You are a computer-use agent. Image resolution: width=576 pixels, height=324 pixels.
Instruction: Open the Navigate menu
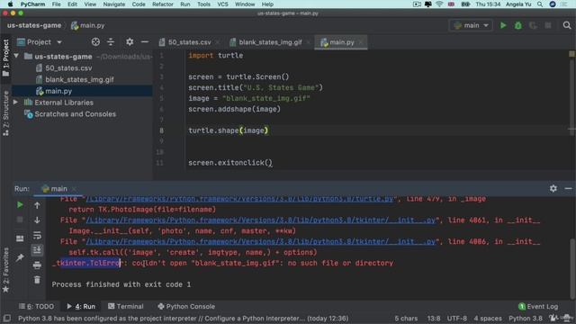(x=114, y=4)
